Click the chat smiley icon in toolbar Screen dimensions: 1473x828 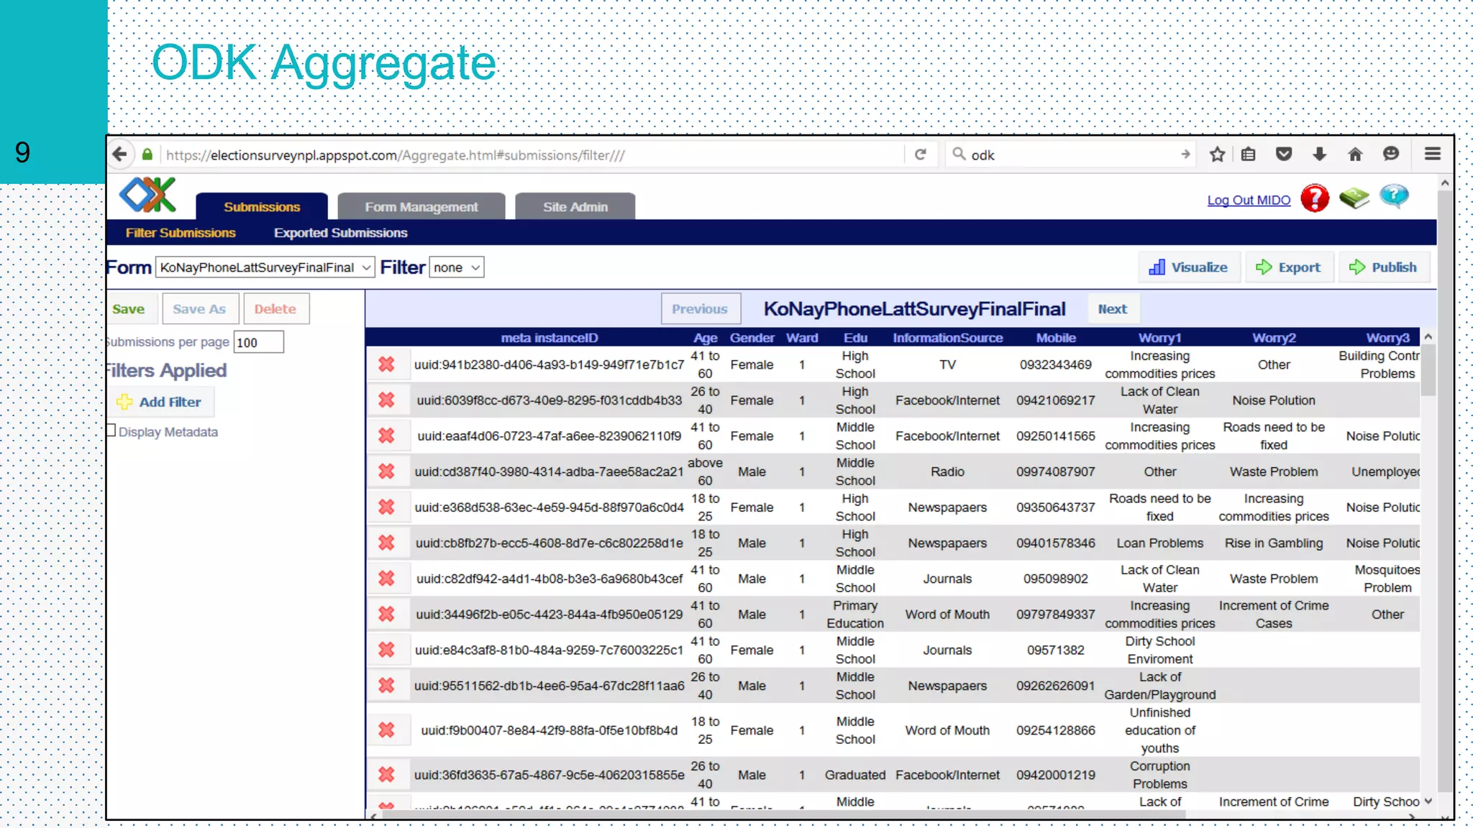point(1391,155)
